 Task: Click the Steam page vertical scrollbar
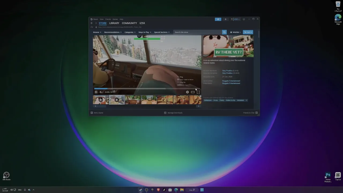[x=259, y=34]
